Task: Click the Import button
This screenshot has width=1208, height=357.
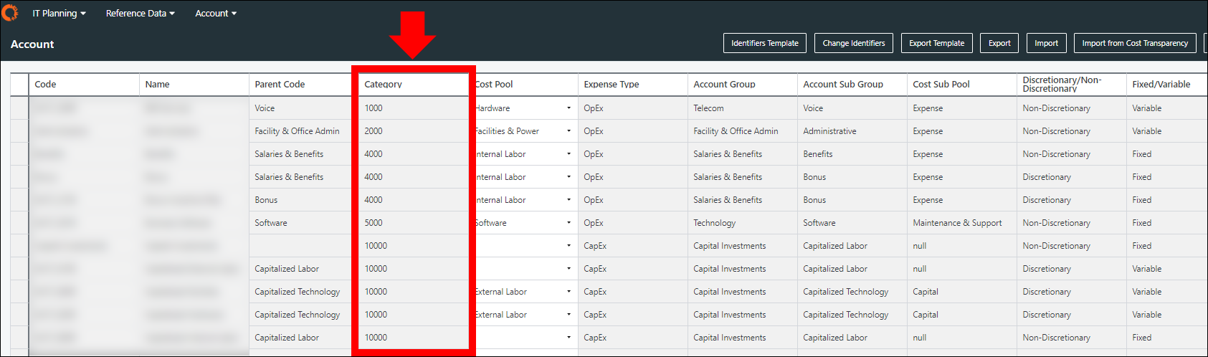Action: (1046, 43)
